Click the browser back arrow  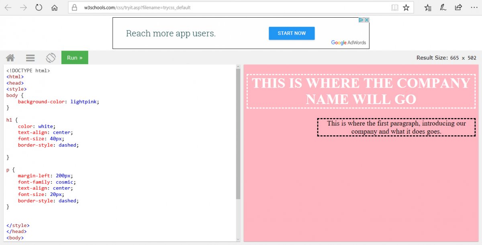[x=8, y=8]
